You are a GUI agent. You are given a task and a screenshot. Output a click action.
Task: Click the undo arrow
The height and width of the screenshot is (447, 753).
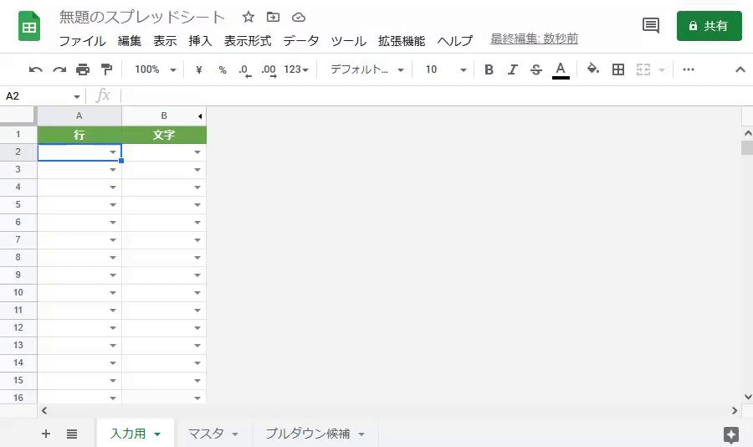click(x=35, y=69)
